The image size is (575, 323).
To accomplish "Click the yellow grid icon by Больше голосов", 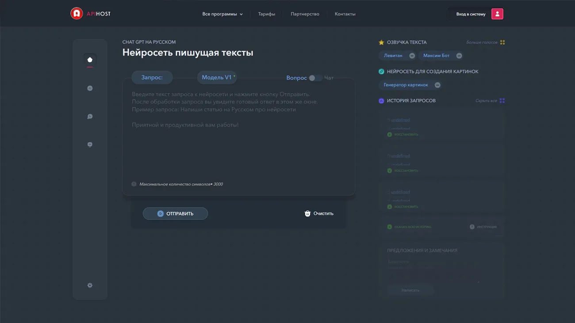I will click(x=502, y=42).
